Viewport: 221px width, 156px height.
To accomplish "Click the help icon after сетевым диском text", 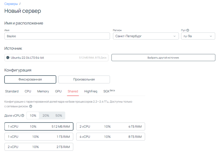I will point(31,106).
